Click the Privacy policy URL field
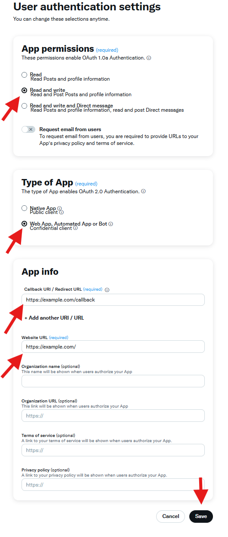The width and height of the screenshot is (228, 537). point(113,485)
